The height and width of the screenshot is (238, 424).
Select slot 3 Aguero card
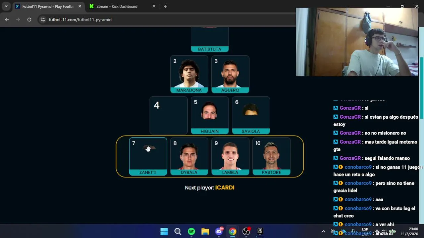(230, 74)
